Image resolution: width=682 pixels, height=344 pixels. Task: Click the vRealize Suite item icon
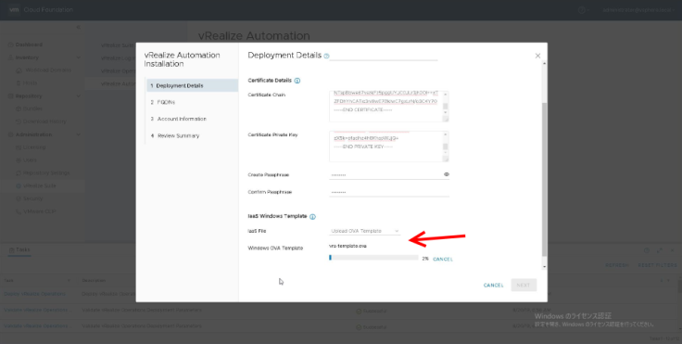point(19,186)
